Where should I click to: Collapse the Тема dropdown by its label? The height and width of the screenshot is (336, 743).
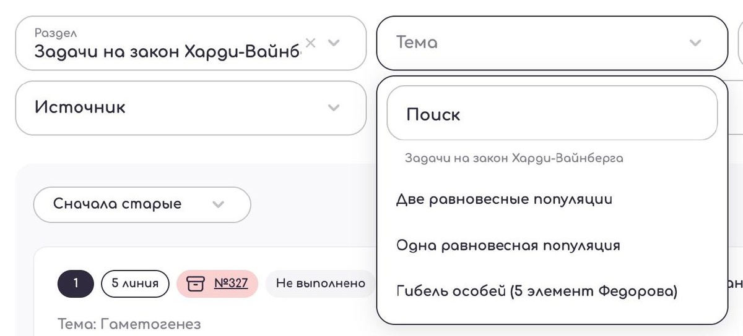coord(417,43)
